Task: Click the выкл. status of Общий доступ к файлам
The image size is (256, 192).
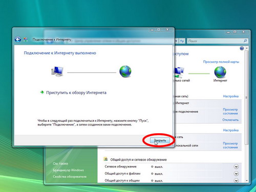Action: tap(157, 174)
